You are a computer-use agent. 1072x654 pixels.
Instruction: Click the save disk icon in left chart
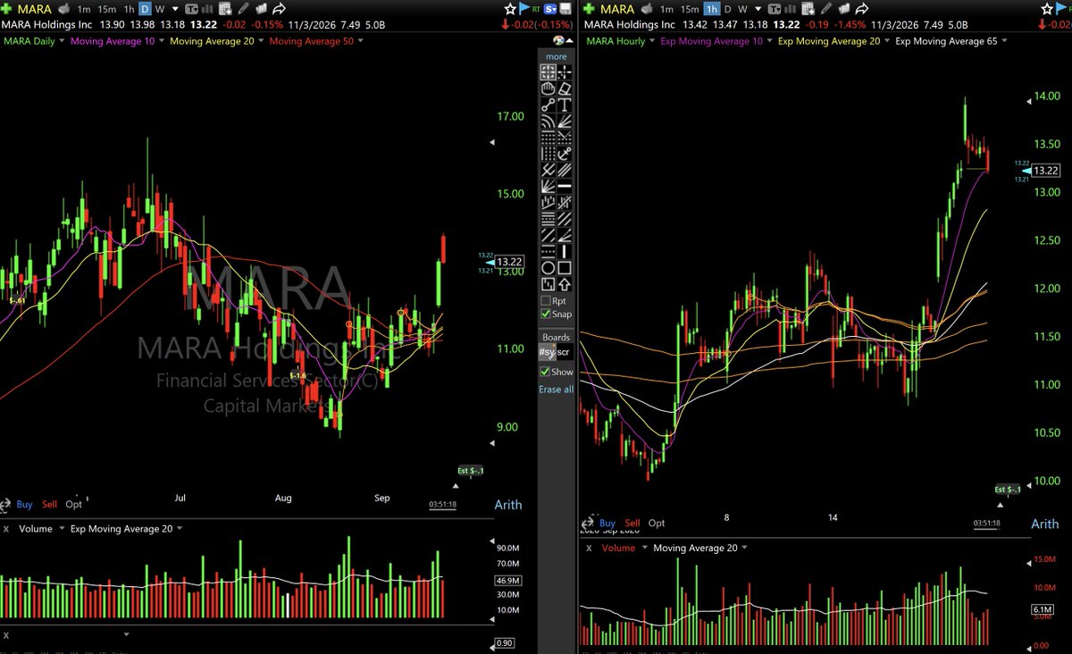coord(565,9)
